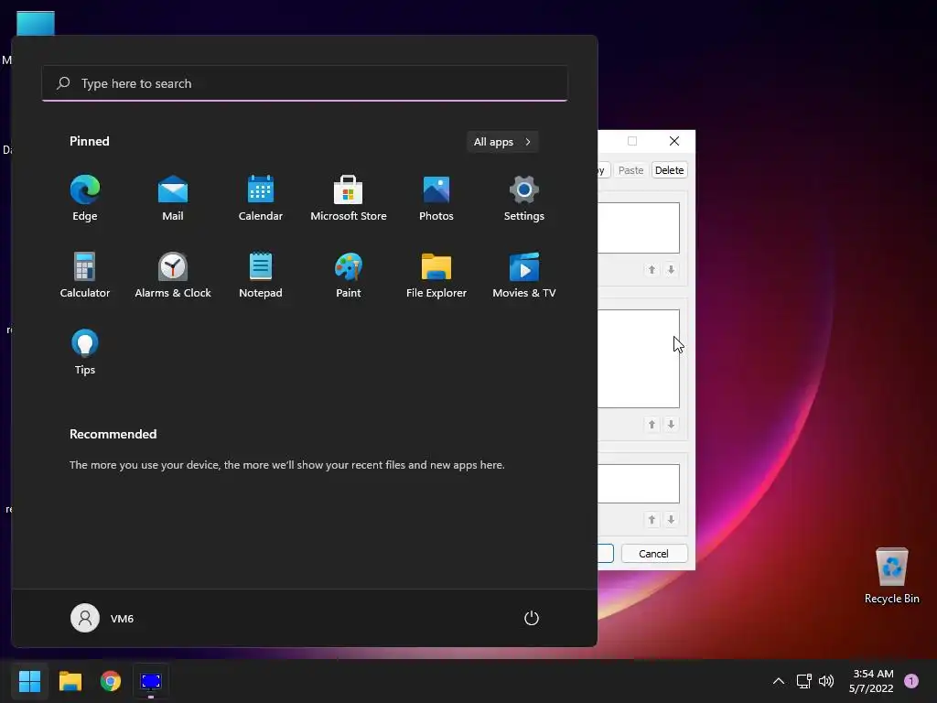Click move-up arrow under first list box
Viewport: 937px width, 703px height.
click(x=652, y=270)
